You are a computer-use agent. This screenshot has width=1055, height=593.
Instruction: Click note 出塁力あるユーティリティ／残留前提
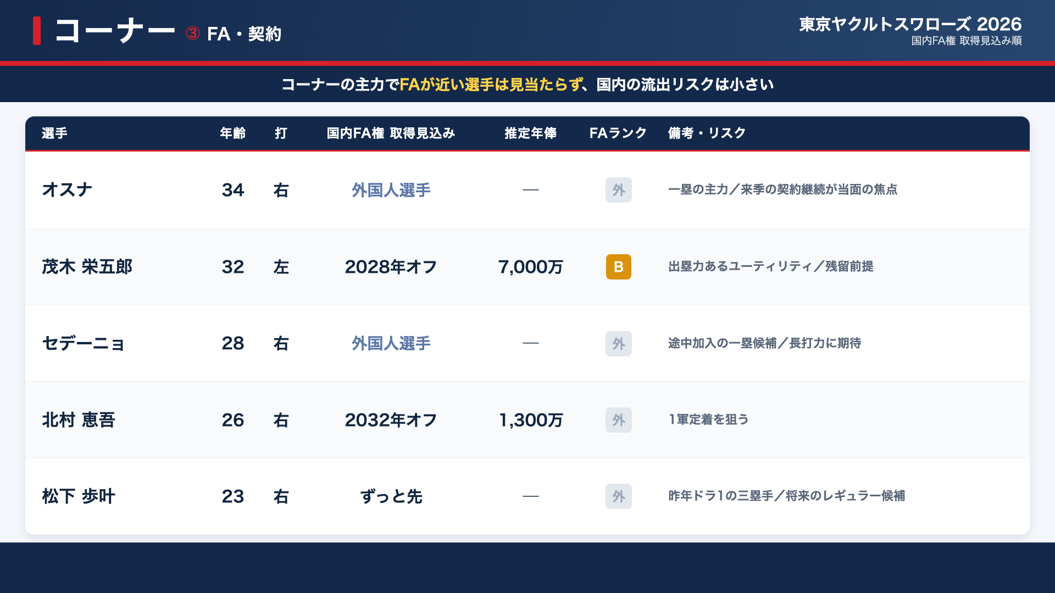point(770,267)
